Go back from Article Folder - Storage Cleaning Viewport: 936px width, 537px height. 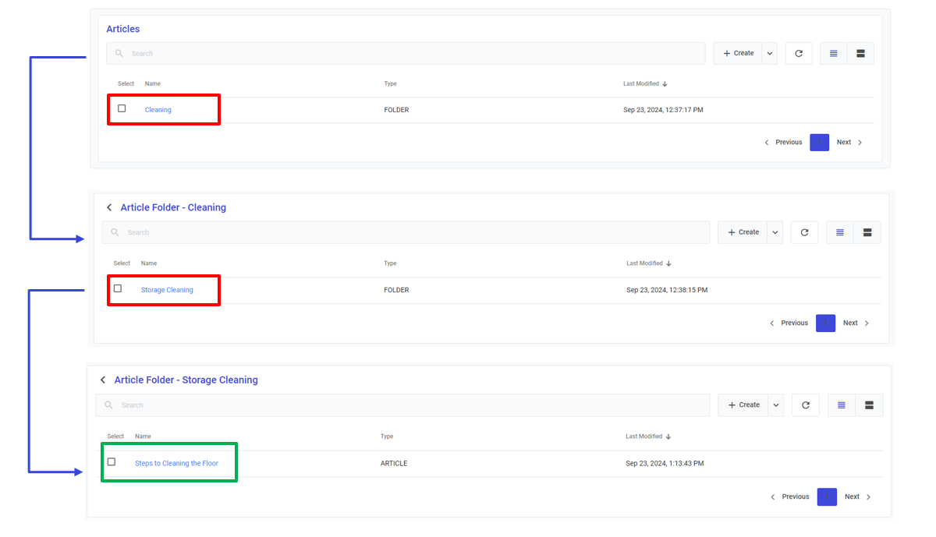[103, 380]
